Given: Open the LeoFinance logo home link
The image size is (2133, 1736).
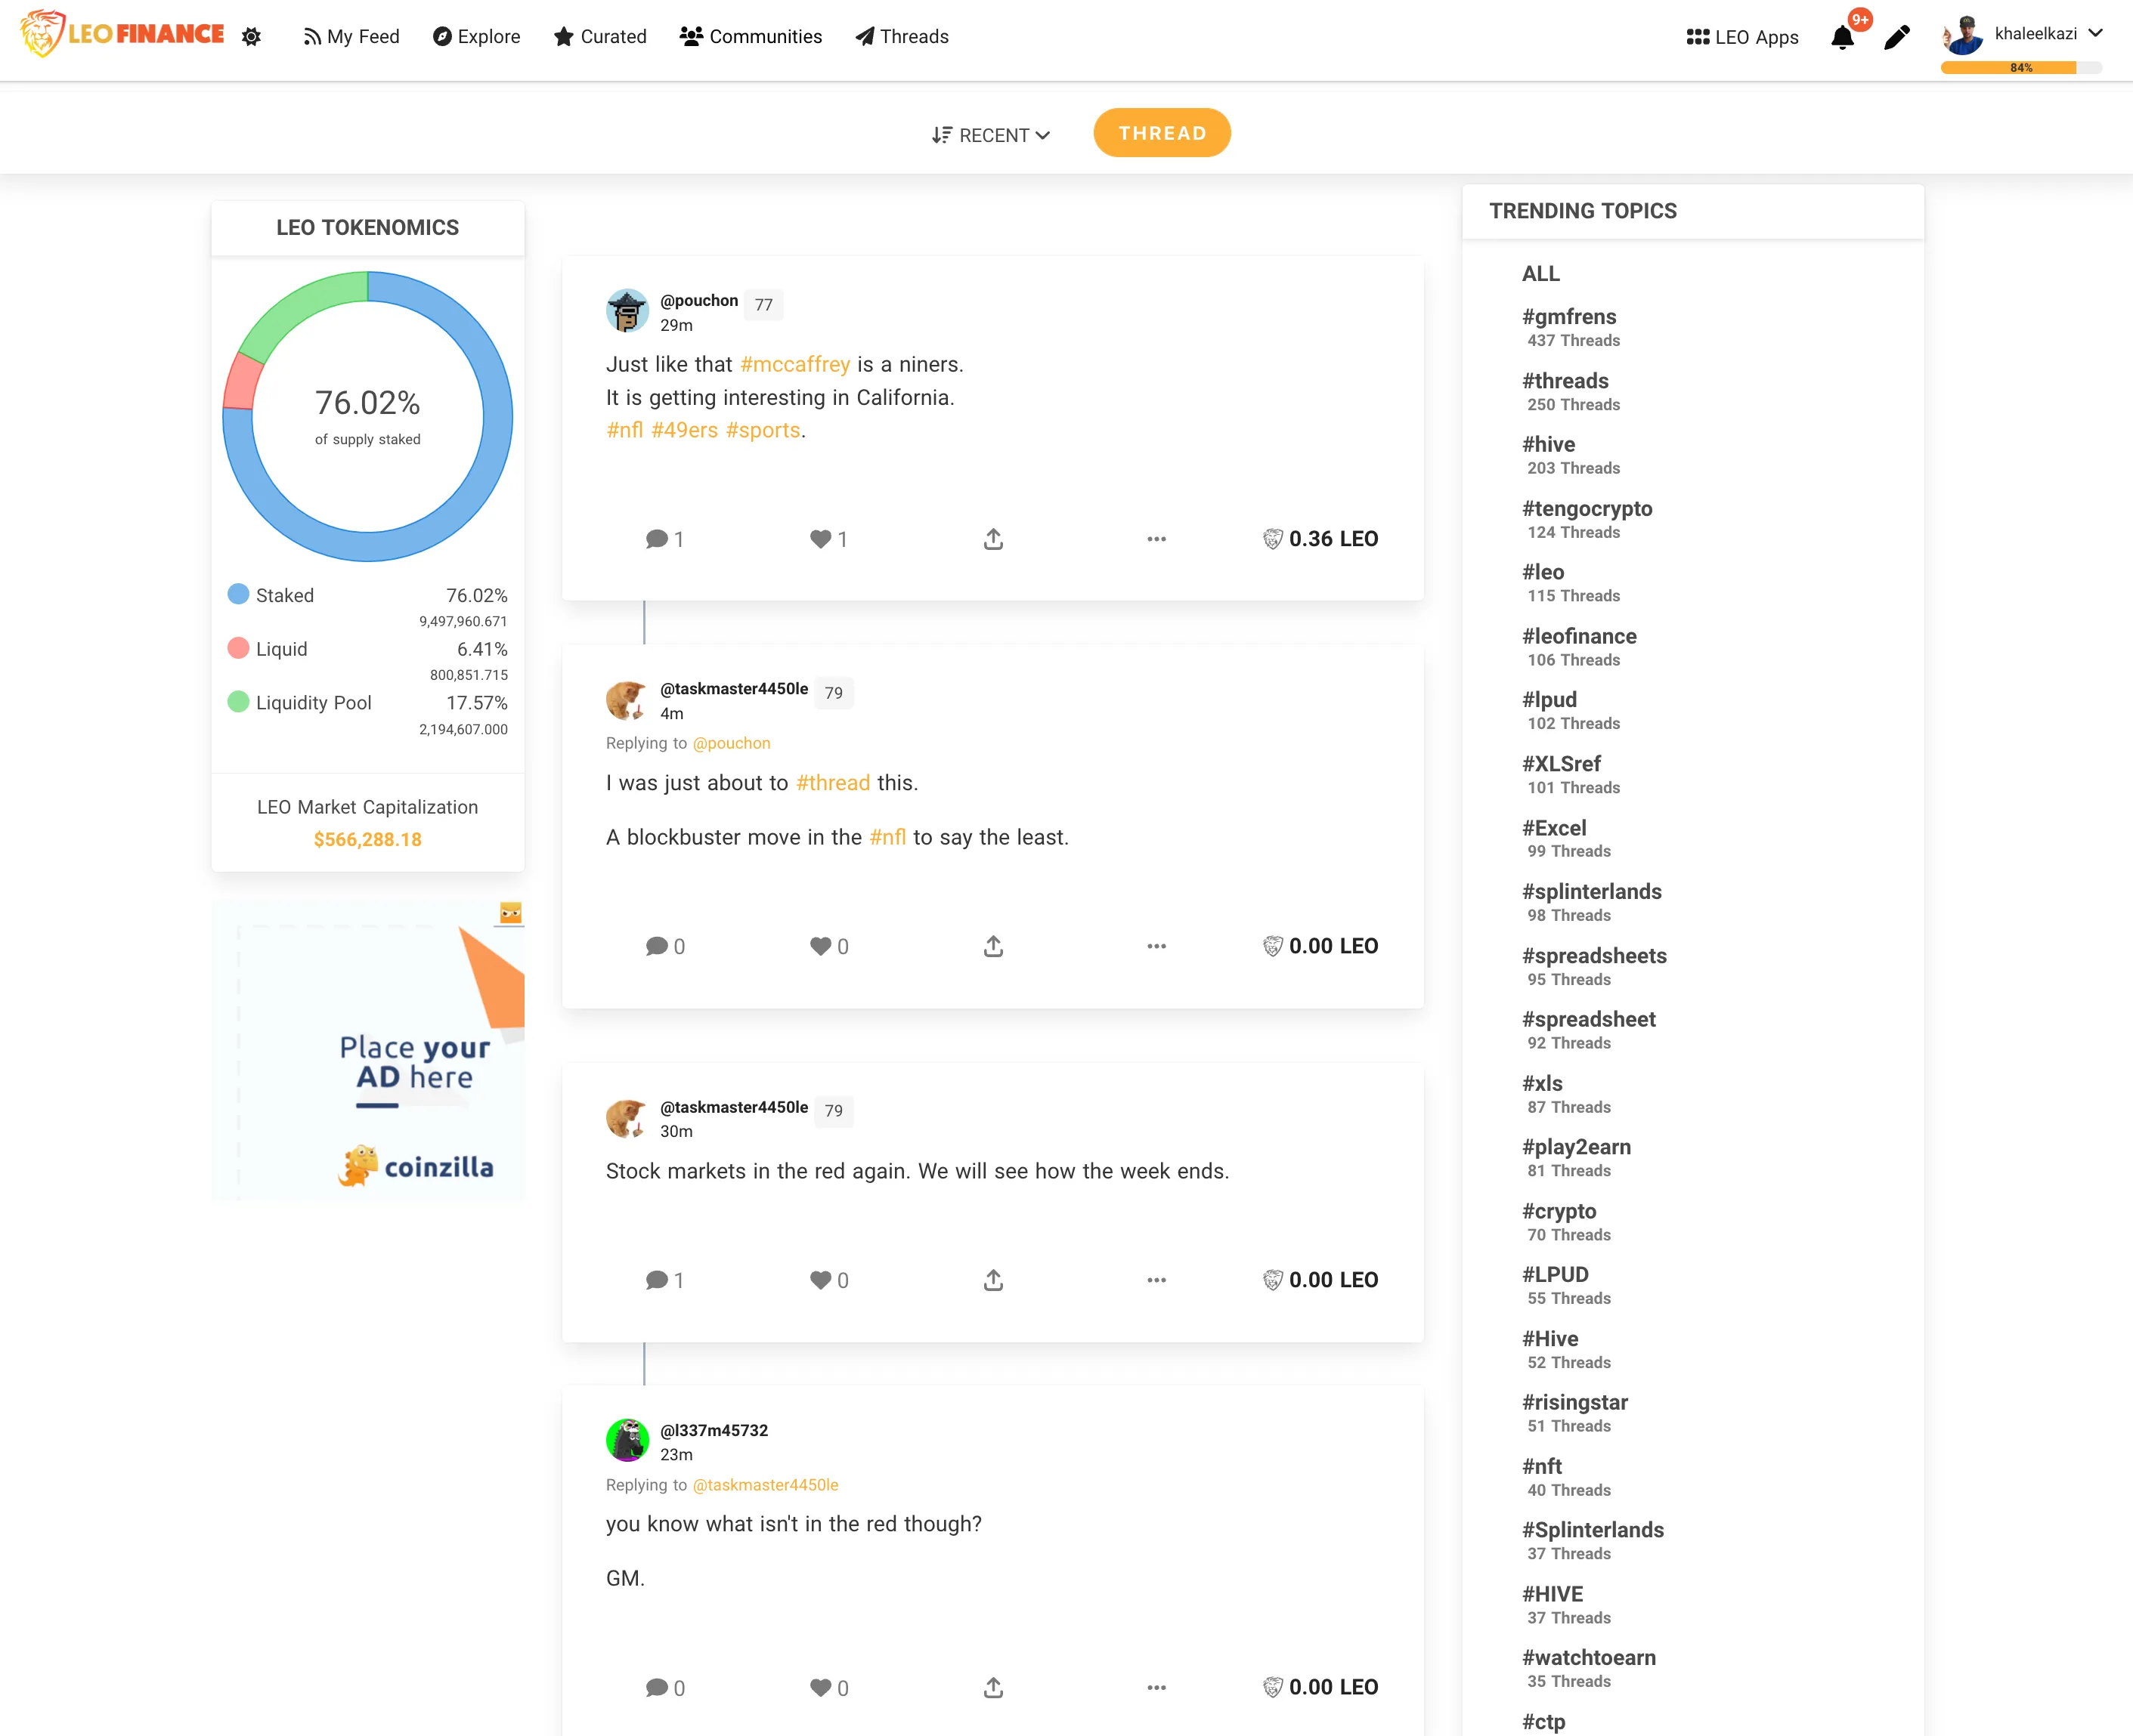Looking at the screenshot, I should [122, 34].
